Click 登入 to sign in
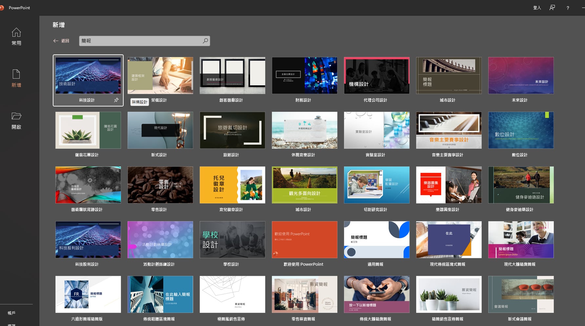Image resolution: width=585 pixels, height=326 pixels. (537, 8)
